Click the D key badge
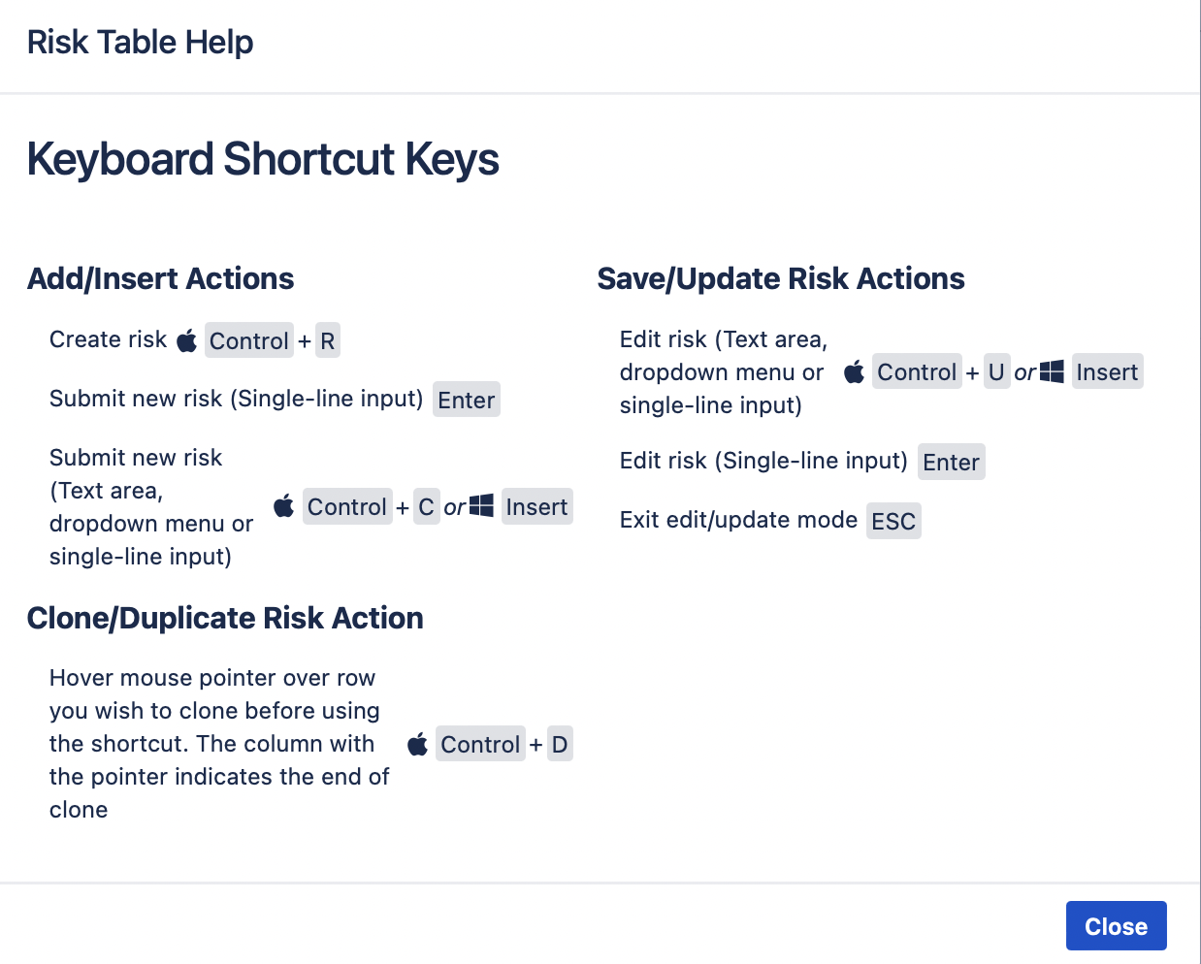This screenshot has height=964, width=1201. (560, 744)
